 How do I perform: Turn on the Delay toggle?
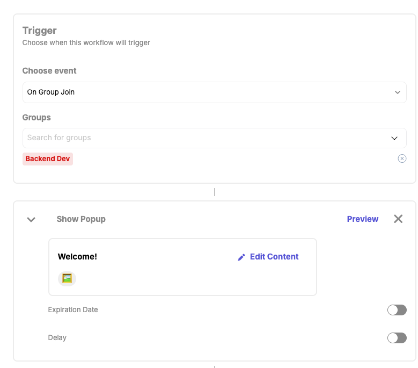click(x=397, y=338)
